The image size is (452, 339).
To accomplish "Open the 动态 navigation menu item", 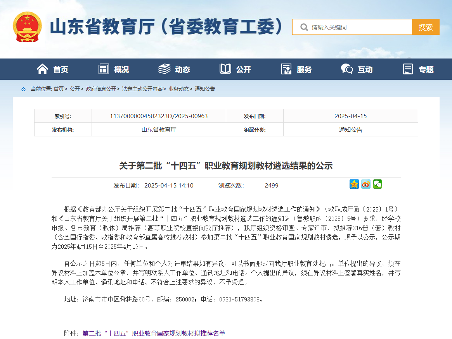I will click(182, 69).
